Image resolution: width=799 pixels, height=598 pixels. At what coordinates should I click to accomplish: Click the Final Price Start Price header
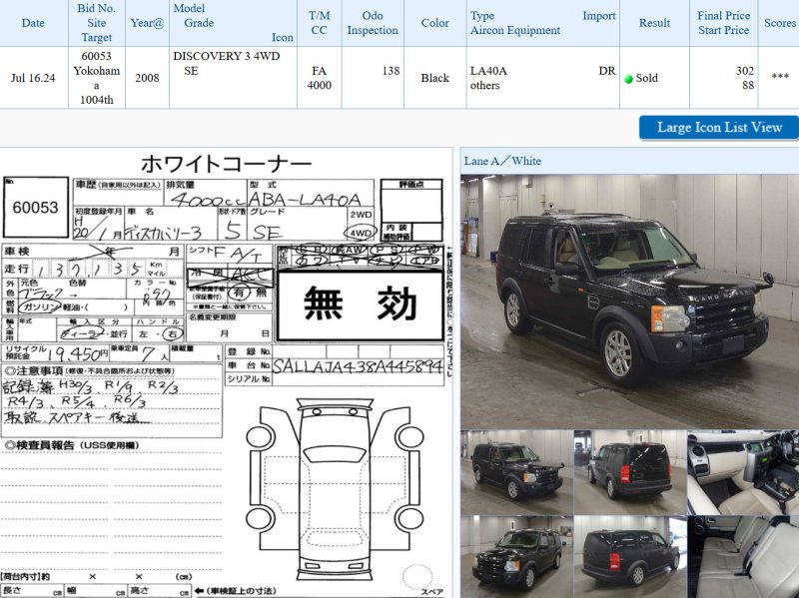tap(723, 23)
